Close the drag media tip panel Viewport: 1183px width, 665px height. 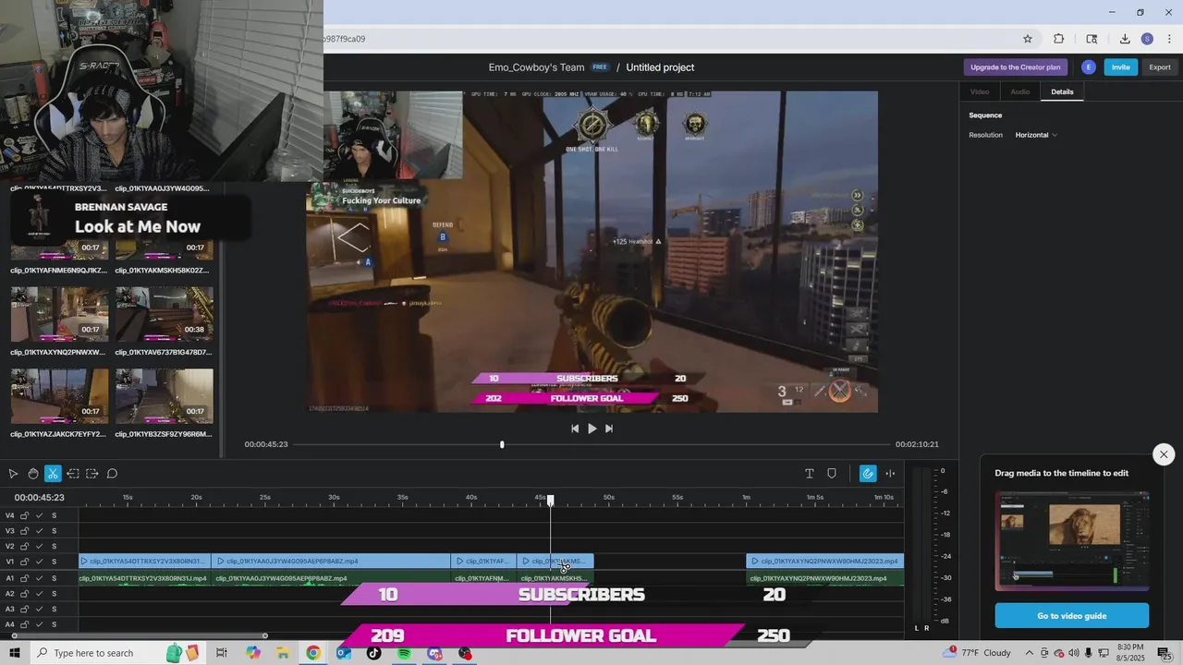[x=1164, y=454]
